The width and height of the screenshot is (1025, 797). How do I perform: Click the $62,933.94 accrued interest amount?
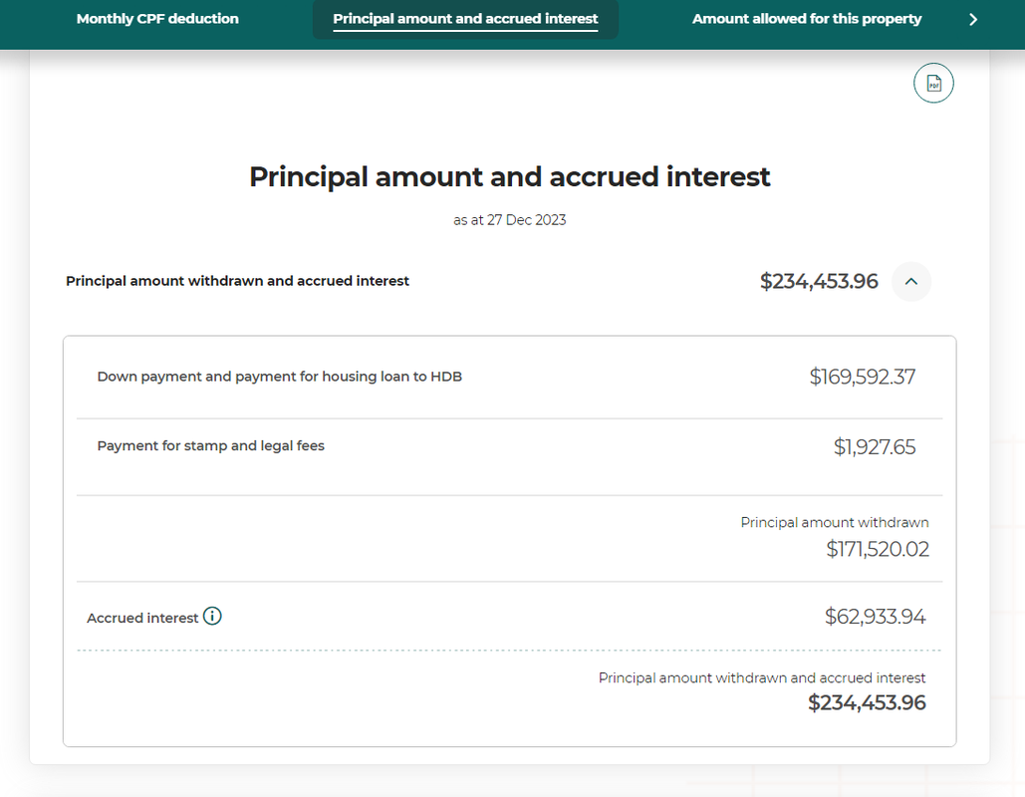[875, 617]
